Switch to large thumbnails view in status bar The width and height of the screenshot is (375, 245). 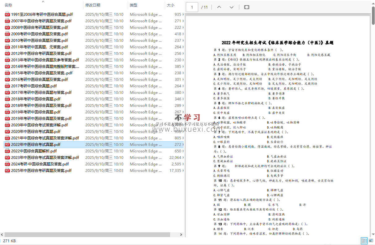[x=371, y=241]
